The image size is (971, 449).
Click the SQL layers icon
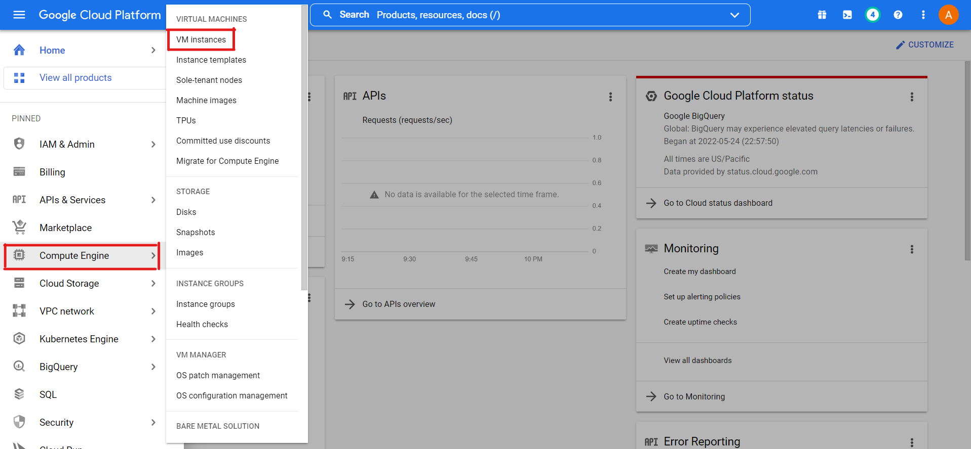pyautogui.click(x=19, y=394)
